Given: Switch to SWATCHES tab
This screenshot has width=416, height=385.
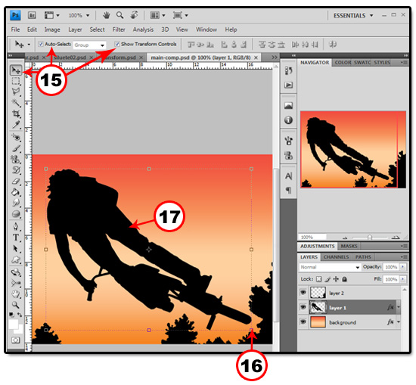Looking at the screenshot, I should (x=362, y=62).
